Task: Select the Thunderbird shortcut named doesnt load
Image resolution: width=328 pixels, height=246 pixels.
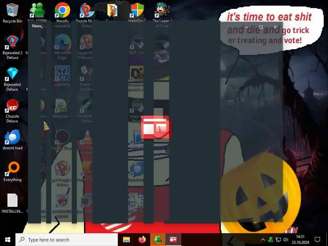Action: point(12,140)
